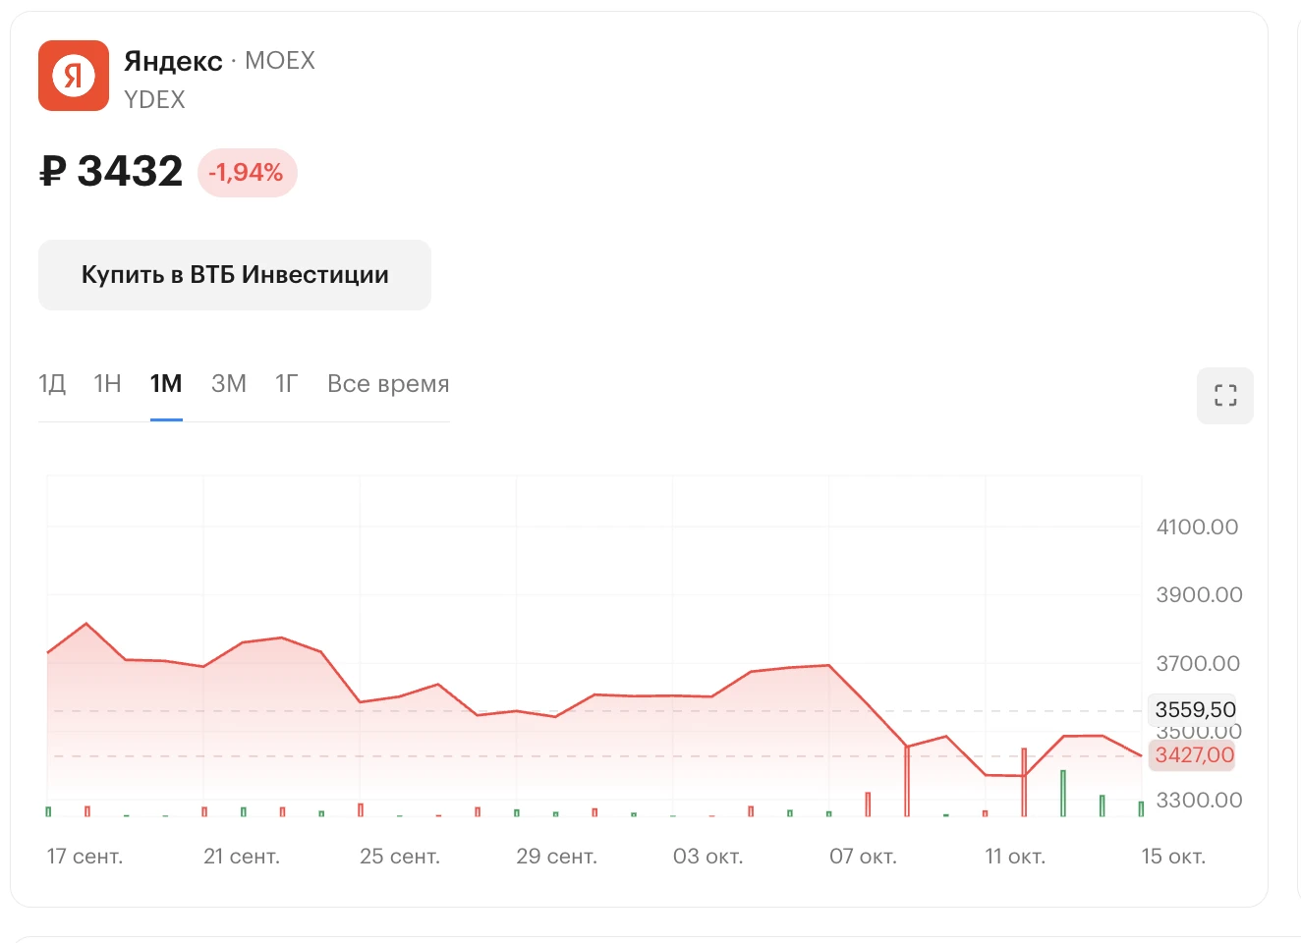This screenshot has width=1301, height=943.
Task: Click the MOEX exchange label
Action: point(280,61)
